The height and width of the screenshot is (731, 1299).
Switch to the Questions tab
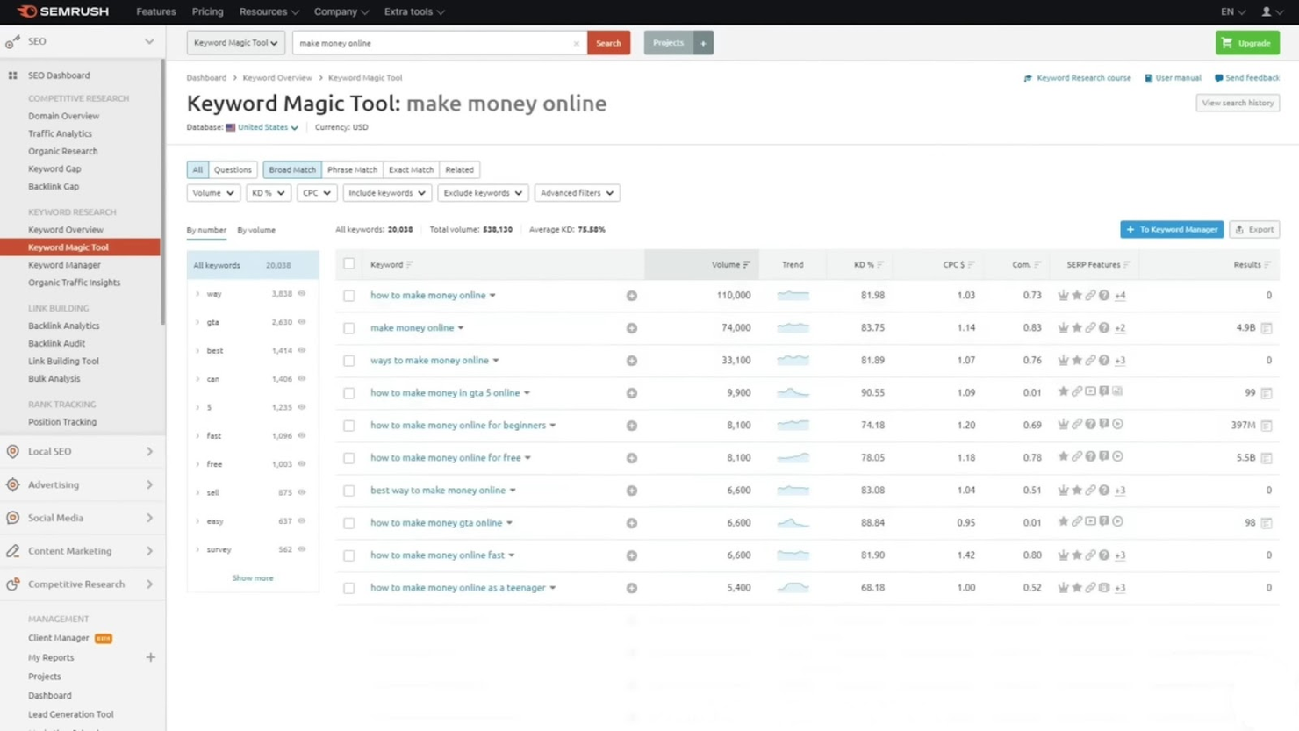[x=233, y=170]
